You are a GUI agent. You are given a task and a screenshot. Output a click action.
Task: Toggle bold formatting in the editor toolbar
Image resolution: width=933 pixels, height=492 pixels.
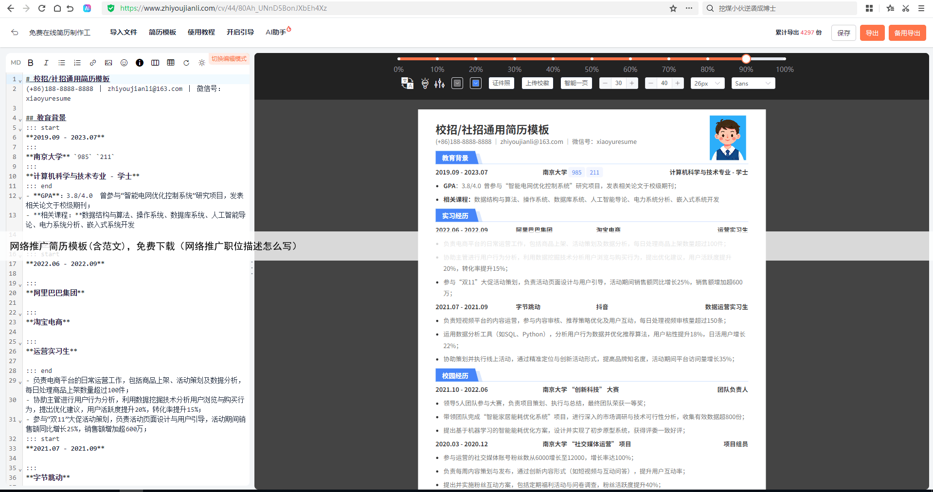tap(31, 63)
